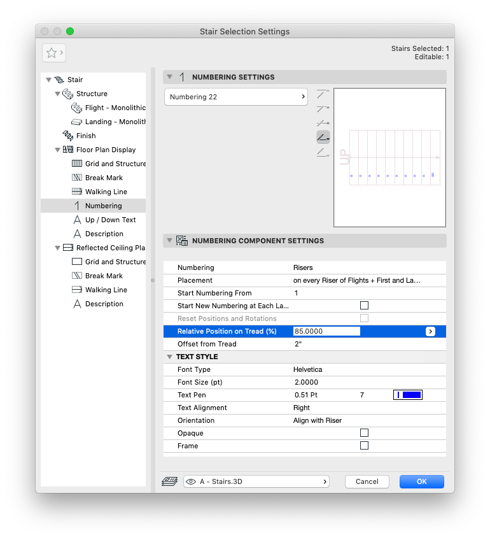Click Font Type value Helvetica
This screenshot has height=540, width=490.
click(x=308, y=369)
